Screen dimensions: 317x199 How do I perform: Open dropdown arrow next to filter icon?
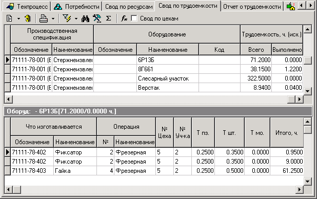pyautogui.click(x=76, y=18)
